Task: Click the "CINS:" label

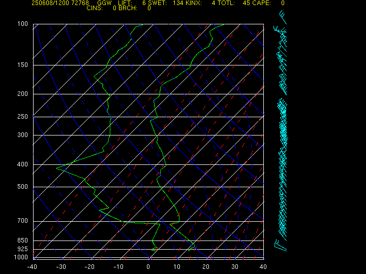Action: (x=95, y=8)
